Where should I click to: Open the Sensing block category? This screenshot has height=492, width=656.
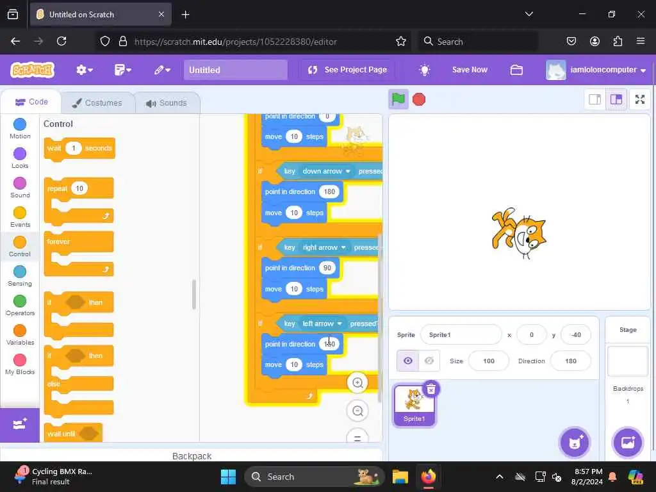(x=20, y=275)
